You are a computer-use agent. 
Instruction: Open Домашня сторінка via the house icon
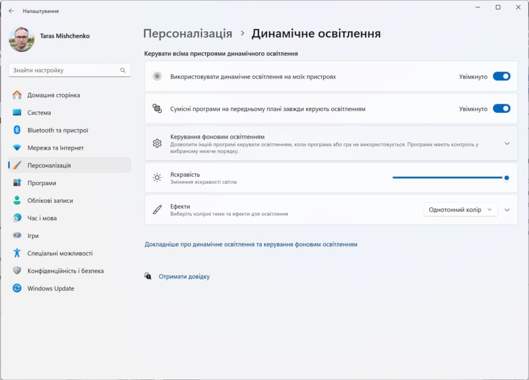pos(17,95)
